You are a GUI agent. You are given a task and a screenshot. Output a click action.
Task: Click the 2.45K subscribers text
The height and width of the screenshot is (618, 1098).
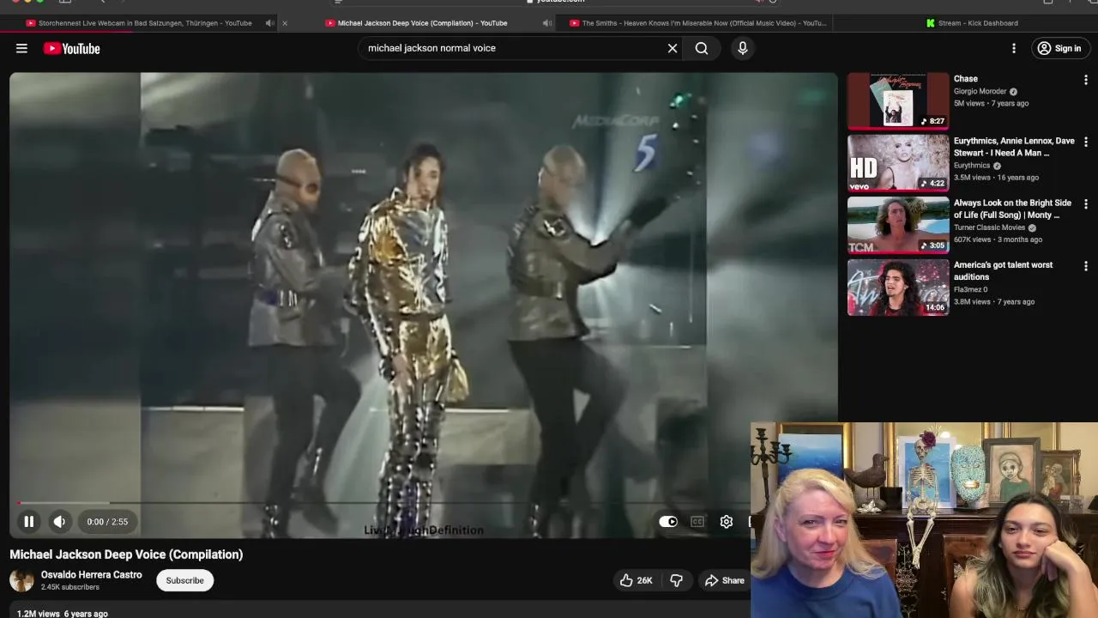(70, 587)
